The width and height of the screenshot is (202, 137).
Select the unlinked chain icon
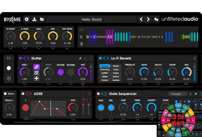point(37,72)
